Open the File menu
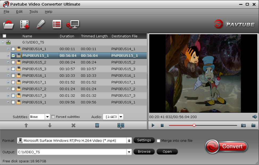The width and height of the screenshot is (259, 165). (6, 11)
